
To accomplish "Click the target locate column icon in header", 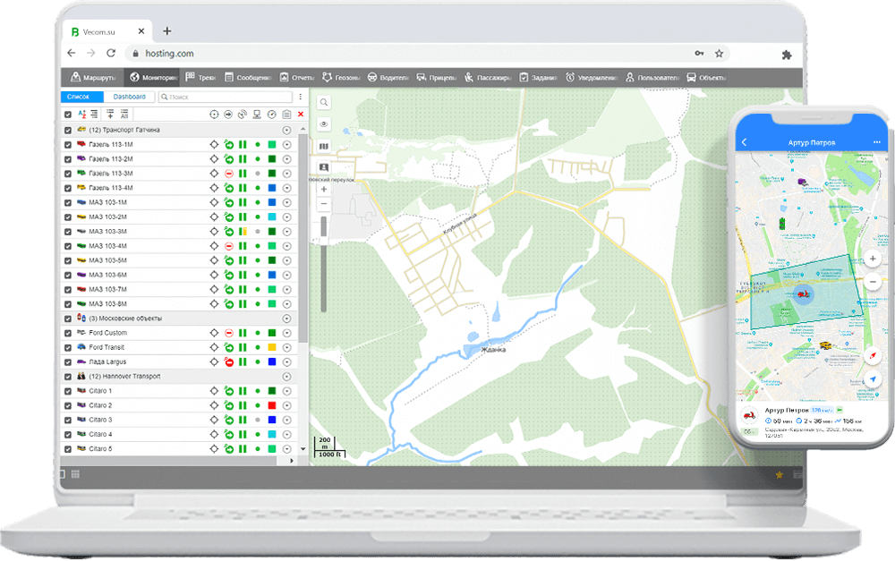I will point(214,115).
